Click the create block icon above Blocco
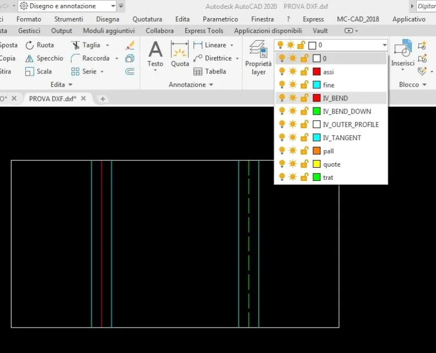Screen dimensions: 436x353 422,45
